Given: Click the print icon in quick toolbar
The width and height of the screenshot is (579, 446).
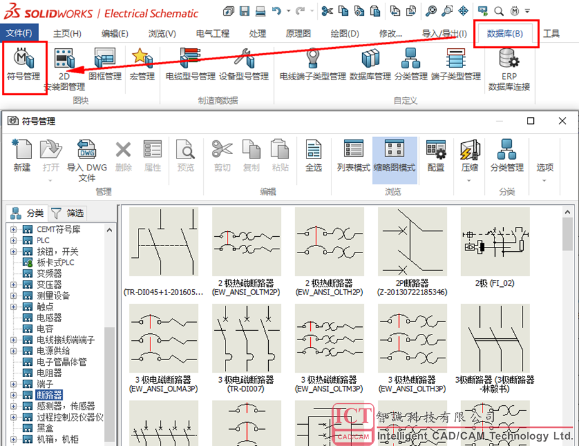Looking at the screenshot, I should (261, 11).
